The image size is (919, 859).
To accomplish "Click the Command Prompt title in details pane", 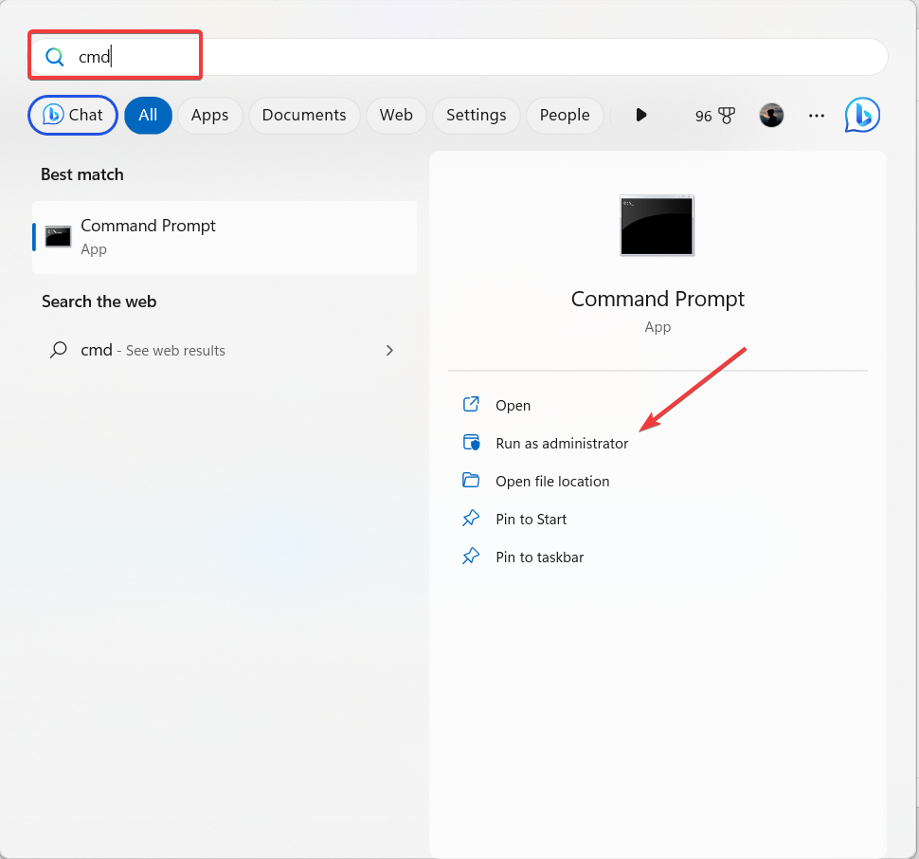I will tap(658, 299).
